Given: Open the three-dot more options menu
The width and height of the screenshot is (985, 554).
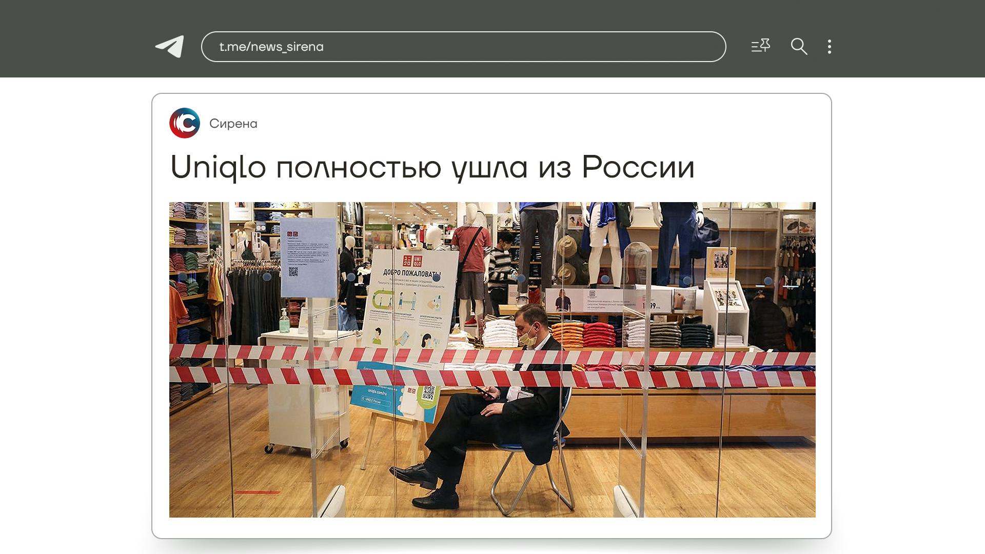Looking at the screenshot, I should (x=829, y=47).
